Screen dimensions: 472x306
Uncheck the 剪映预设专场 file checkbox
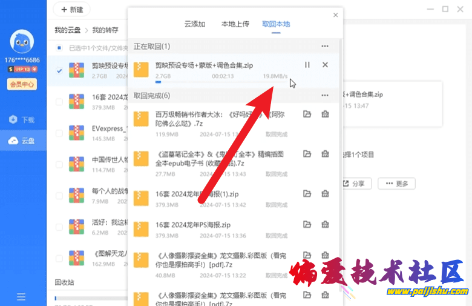point(59,70)
